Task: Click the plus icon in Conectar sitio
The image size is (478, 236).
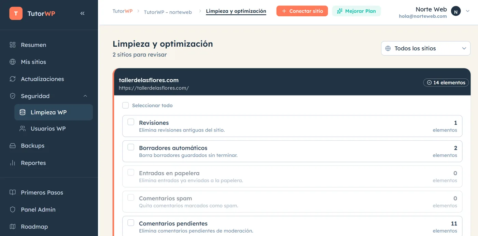Action: 284,11
